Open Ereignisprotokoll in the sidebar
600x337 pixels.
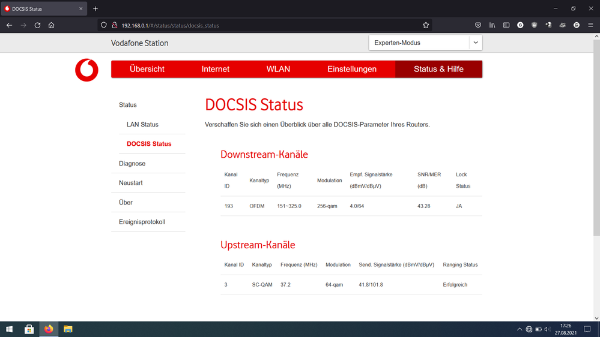pyautogui.click(x=142, y=222)
